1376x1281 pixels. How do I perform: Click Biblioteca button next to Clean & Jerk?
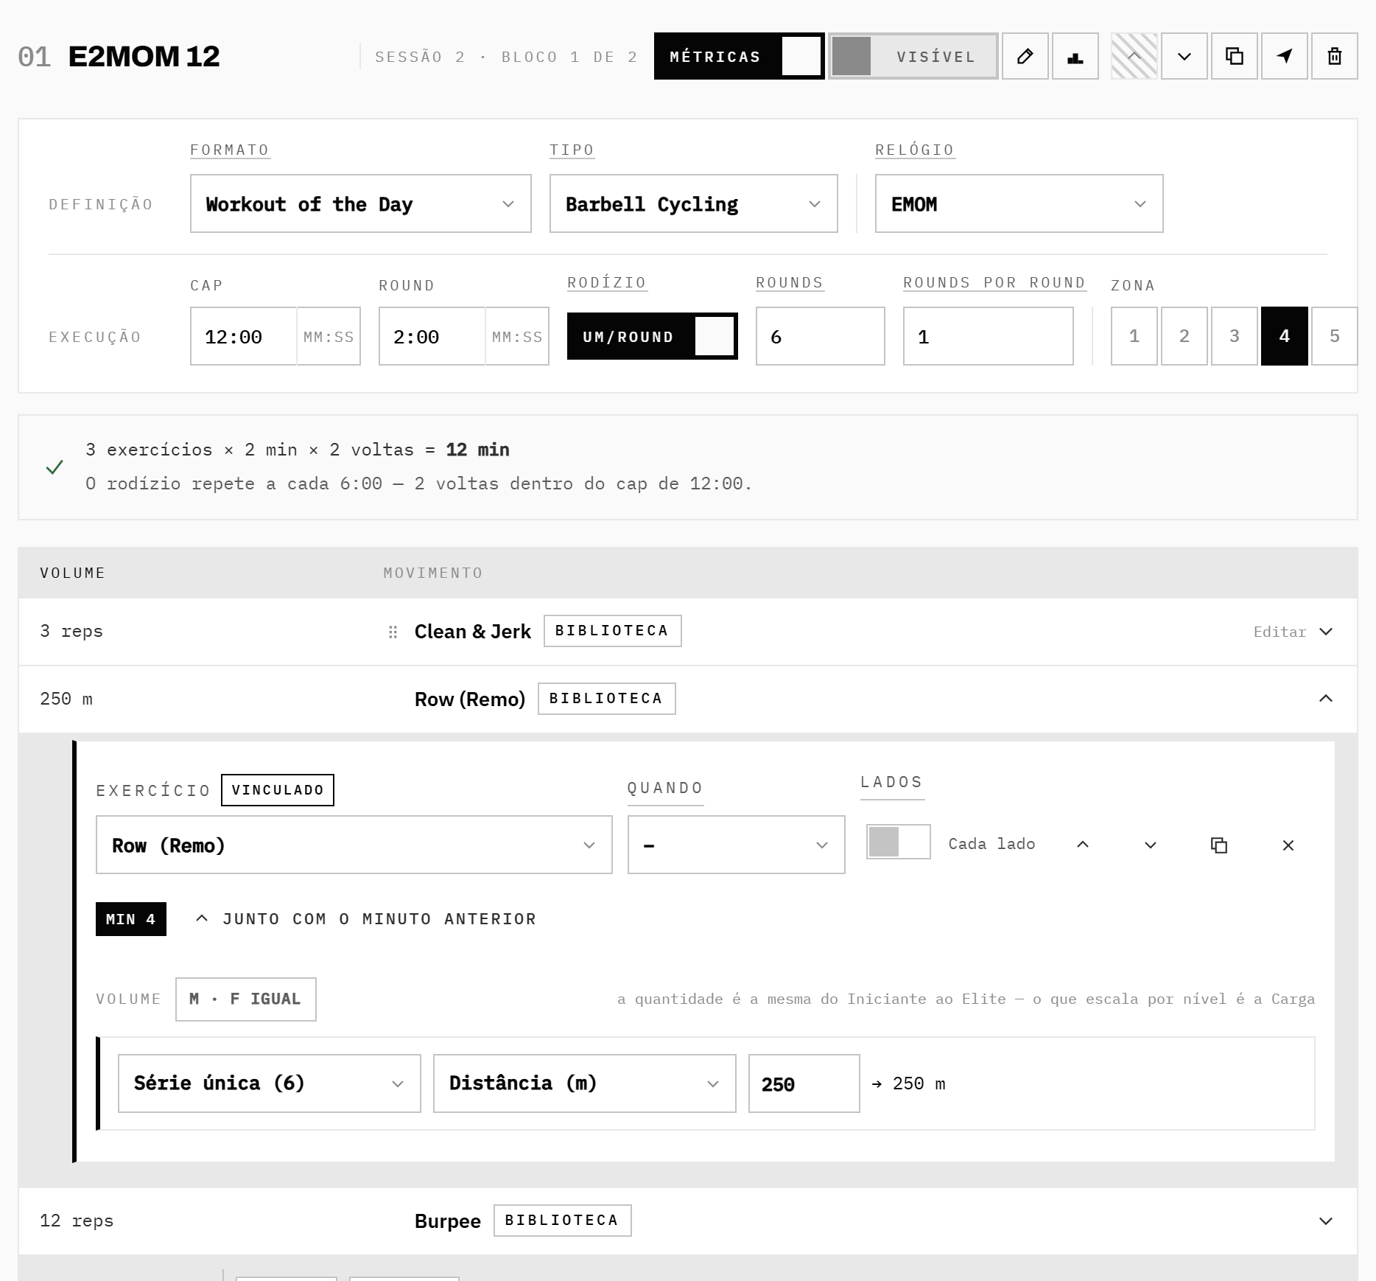pos(612,631)
